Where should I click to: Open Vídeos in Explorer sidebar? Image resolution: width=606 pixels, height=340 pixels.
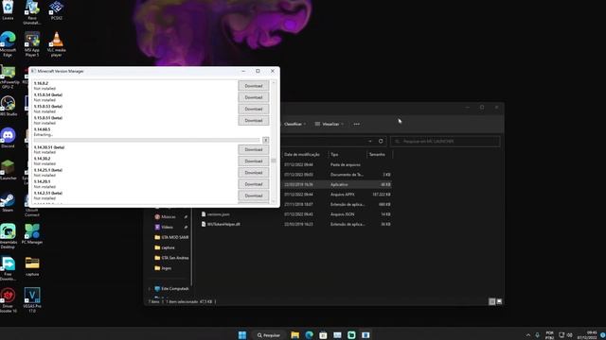[167, 227]
